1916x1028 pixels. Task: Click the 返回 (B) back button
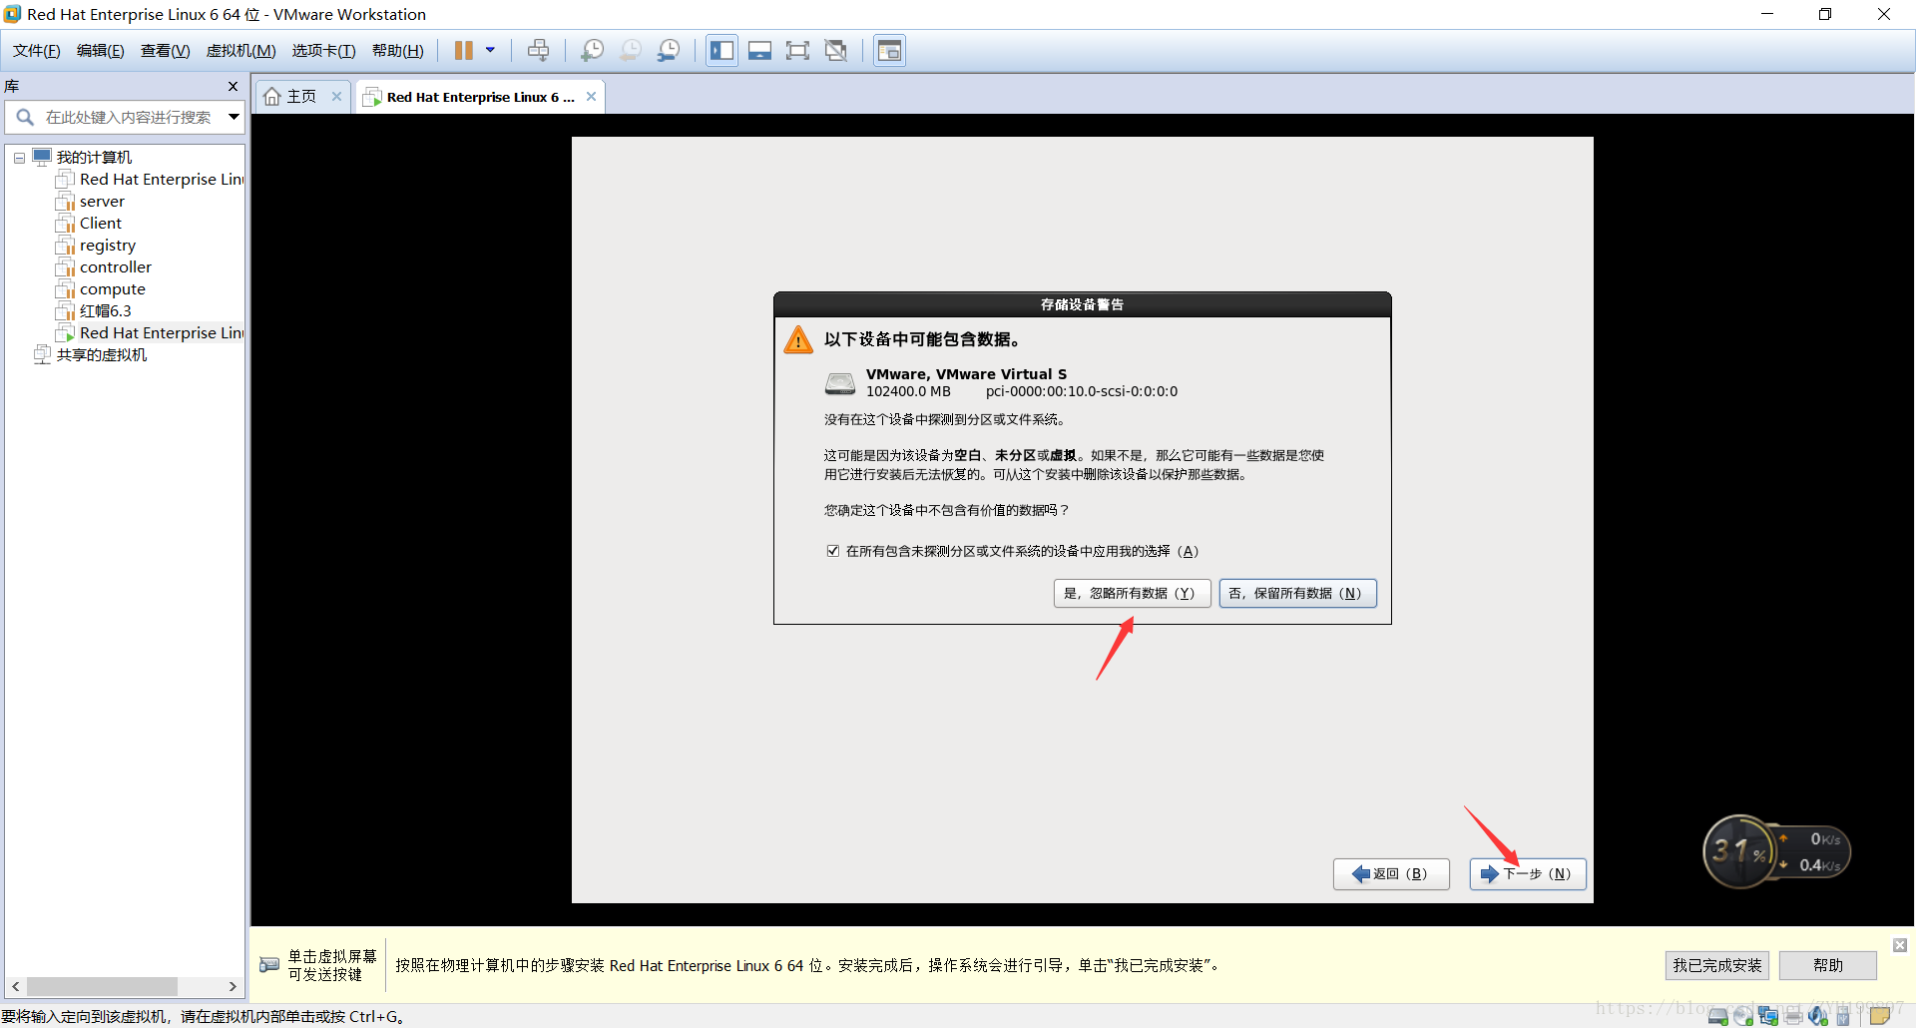[x=1391, y=874]
